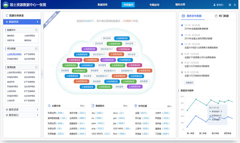
Task: Click the 空间位置 location pin icon
Action: tap(135, 106)
